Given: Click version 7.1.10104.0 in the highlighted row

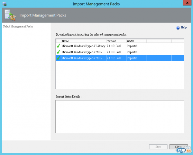Looking at the screenshot, I should click(x=114, y=58).
